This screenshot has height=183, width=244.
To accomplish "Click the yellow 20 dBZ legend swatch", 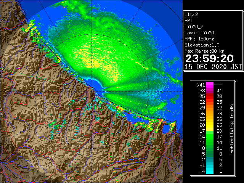I will pos(210,125).
